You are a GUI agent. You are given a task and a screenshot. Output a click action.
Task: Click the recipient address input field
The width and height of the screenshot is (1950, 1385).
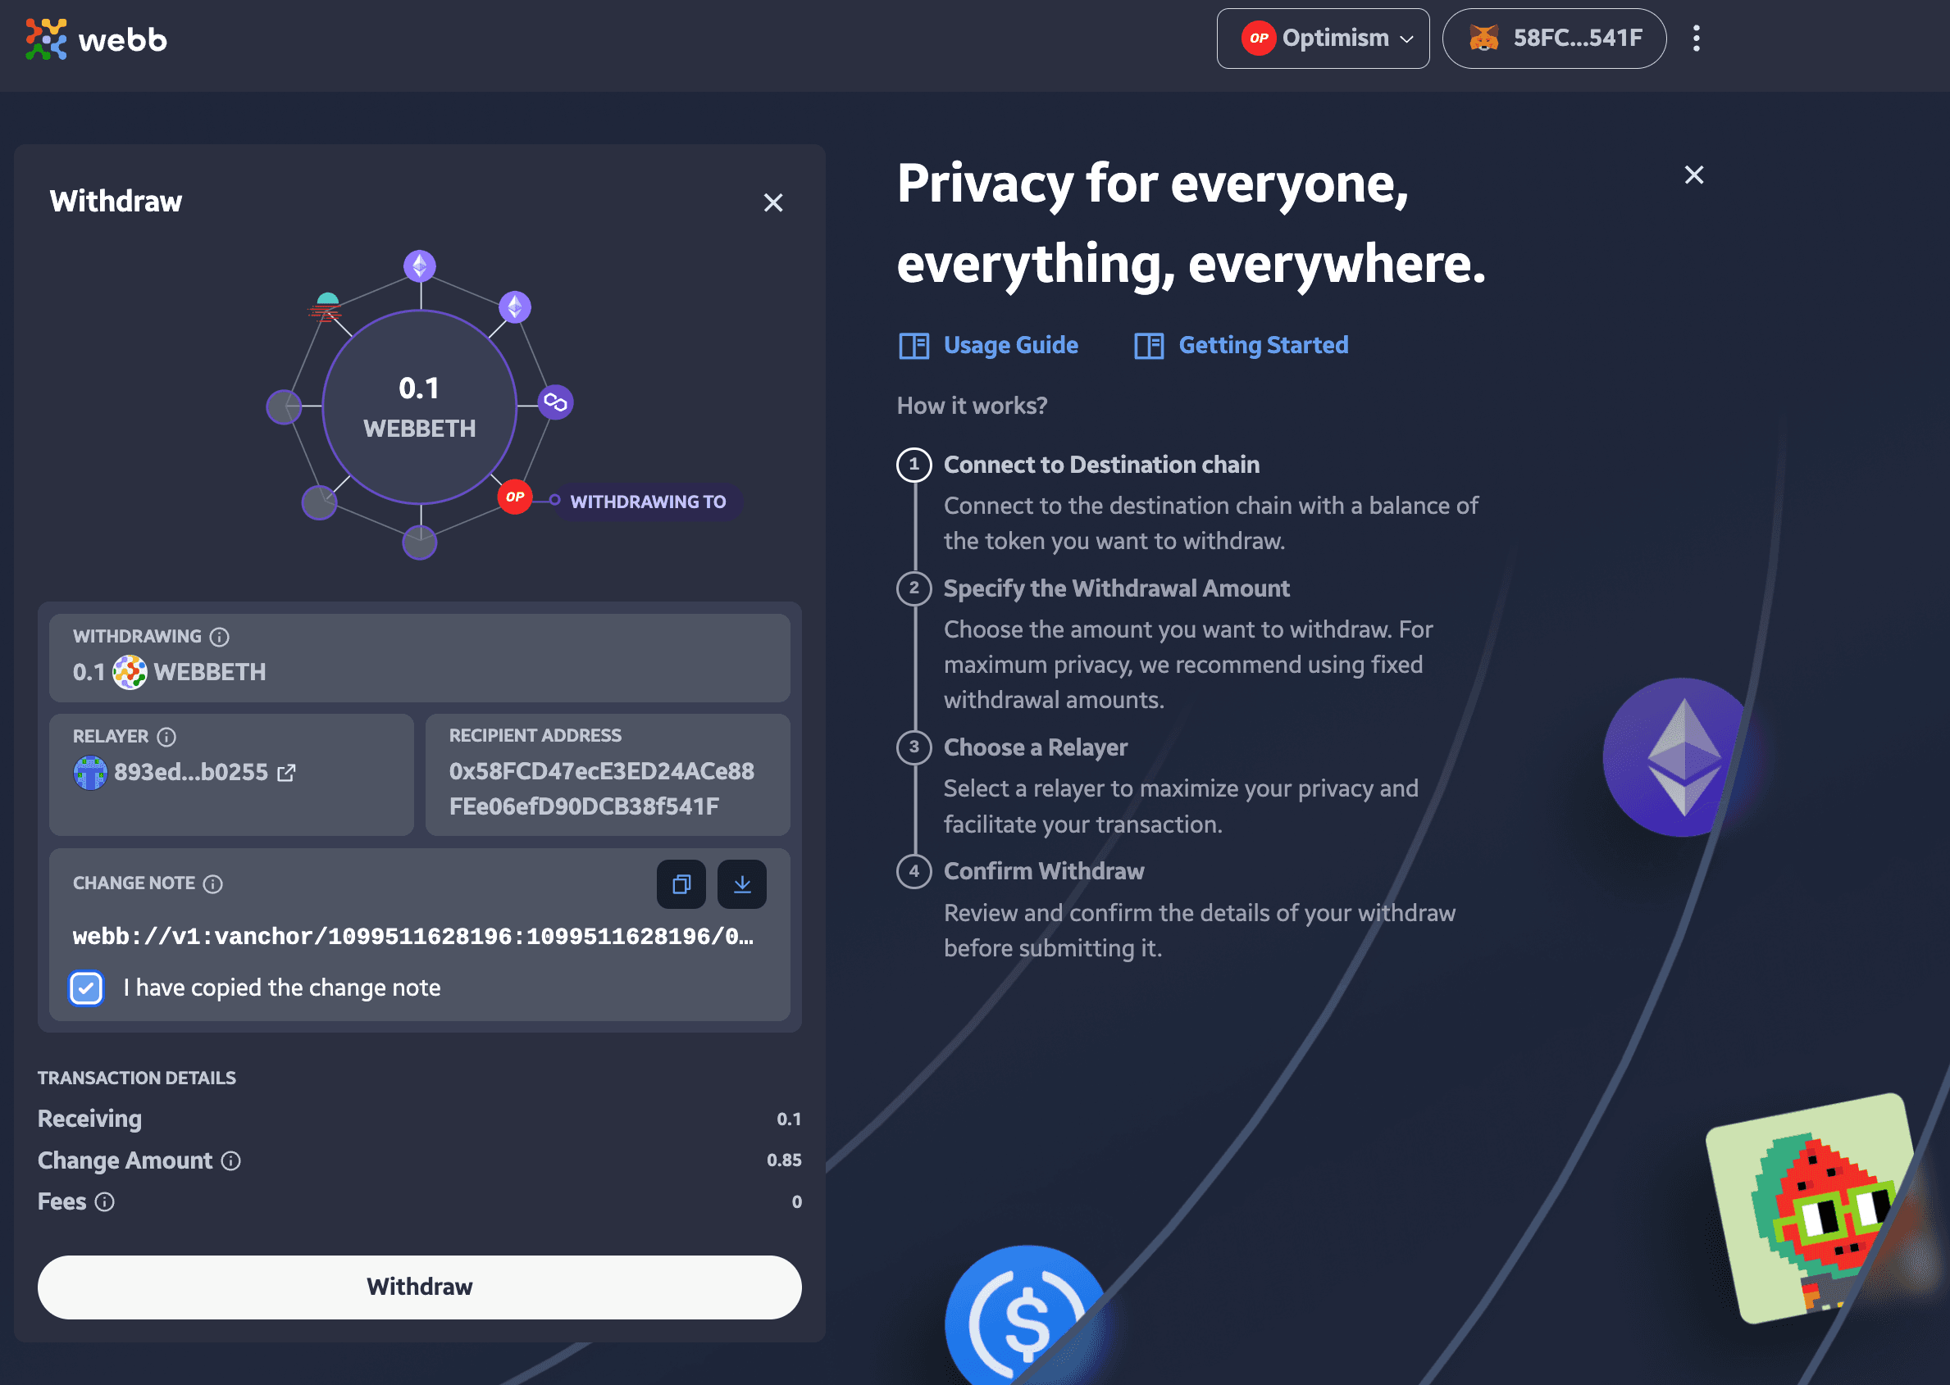tap(612, 774)
